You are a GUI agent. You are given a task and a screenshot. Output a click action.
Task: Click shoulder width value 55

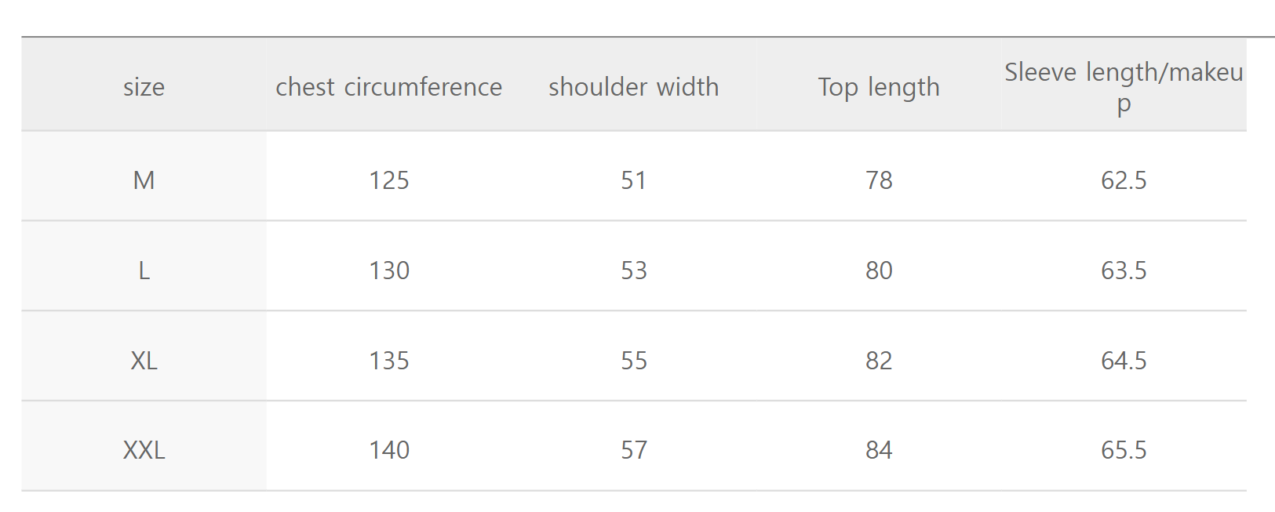[x=633, y=361]
